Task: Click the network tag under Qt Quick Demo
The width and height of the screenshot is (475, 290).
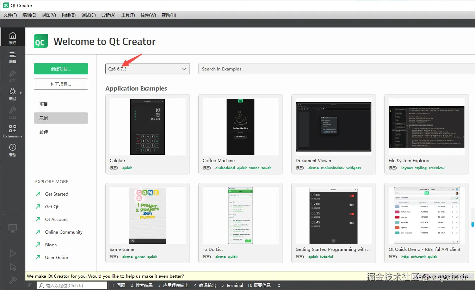Action: 418,257
